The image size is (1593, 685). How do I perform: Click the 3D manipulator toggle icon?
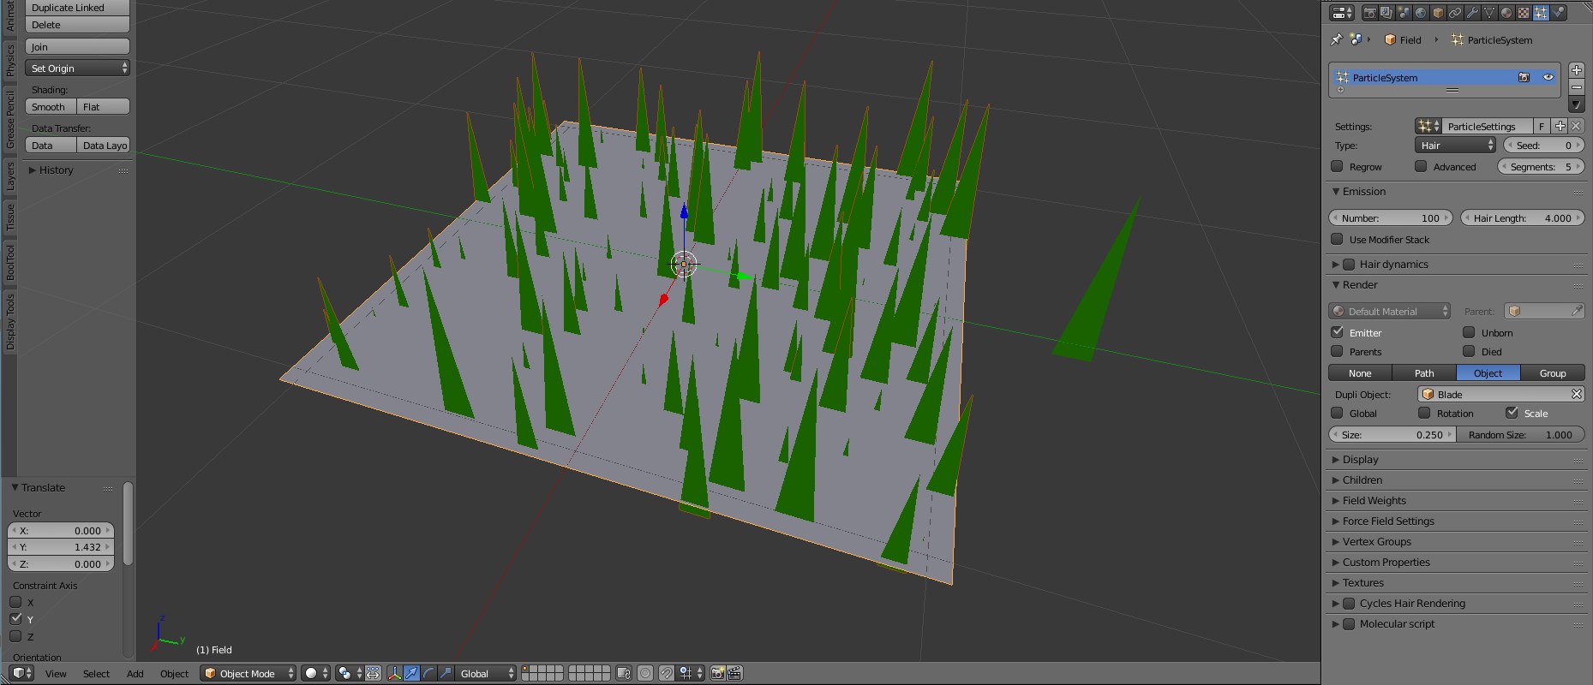point(395,673)
